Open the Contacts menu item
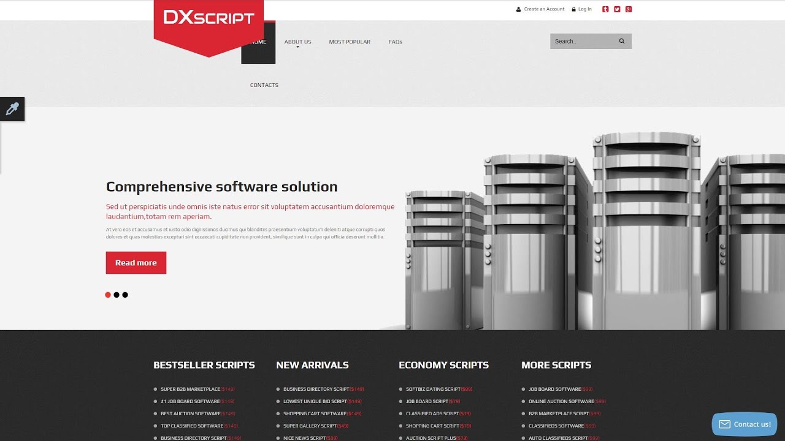This screenshot has width=785, height=441. pos(264,85)
